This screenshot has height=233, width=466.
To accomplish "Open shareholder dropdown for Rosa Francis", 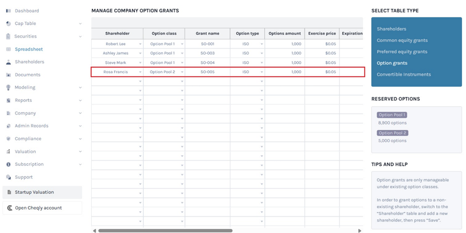I will click(140, 72).
